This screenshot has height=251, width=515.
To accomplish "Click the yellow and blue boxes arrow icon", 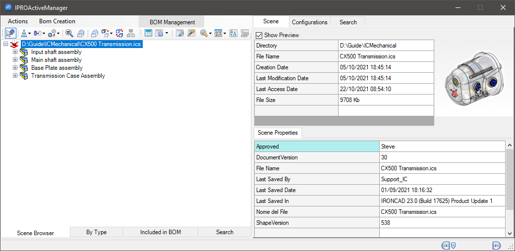I will click(106, 33).
